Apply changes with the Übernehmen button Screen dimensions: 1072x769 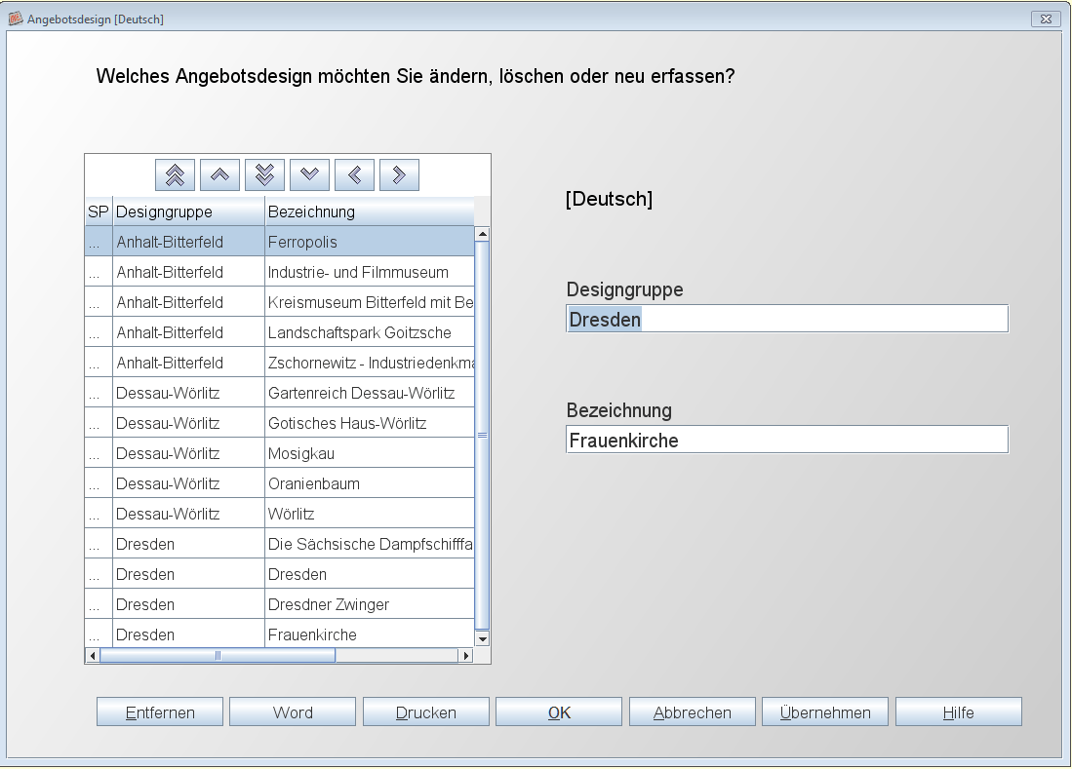tap(825, 712)
